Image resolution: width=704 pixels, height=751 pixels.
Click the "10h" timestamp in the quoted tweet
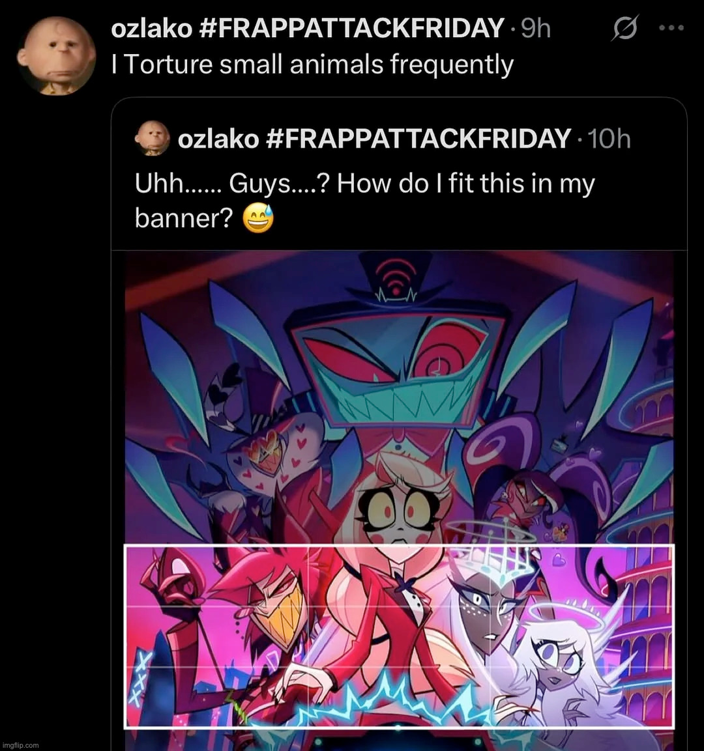coord(609,139)
